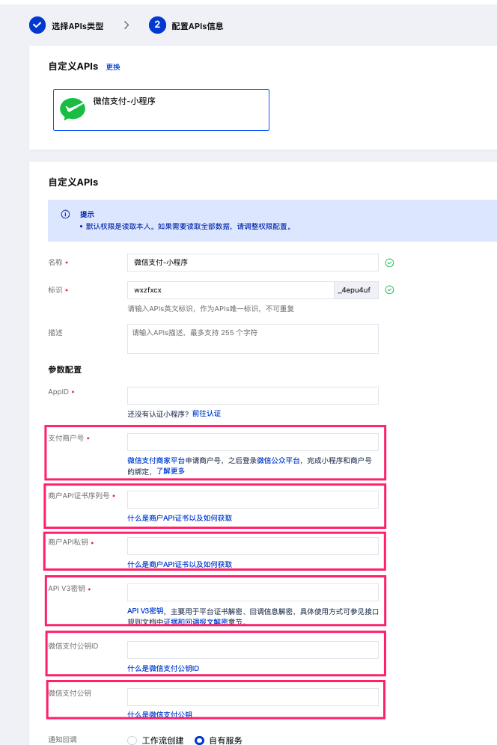Open the 配置APIs信息 step label
Viewport: 497px width, 745px height.
198,26
